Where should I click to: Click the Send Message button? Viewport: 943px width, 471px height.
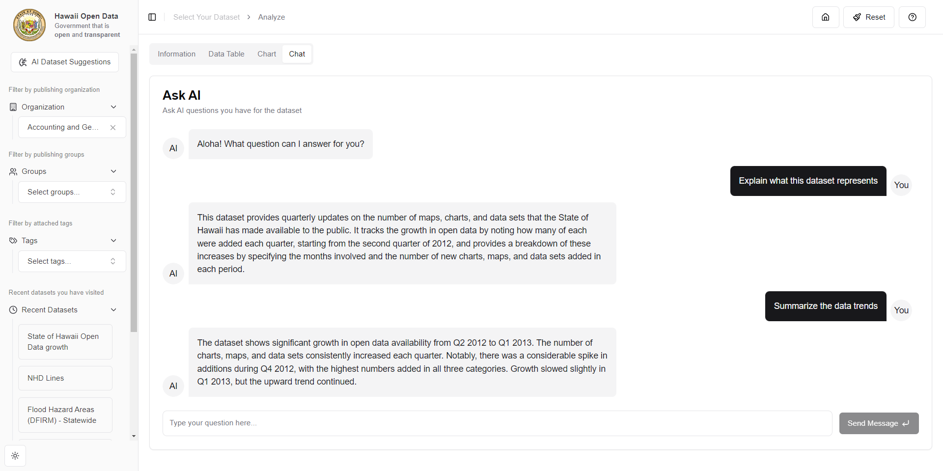[879, 423]
